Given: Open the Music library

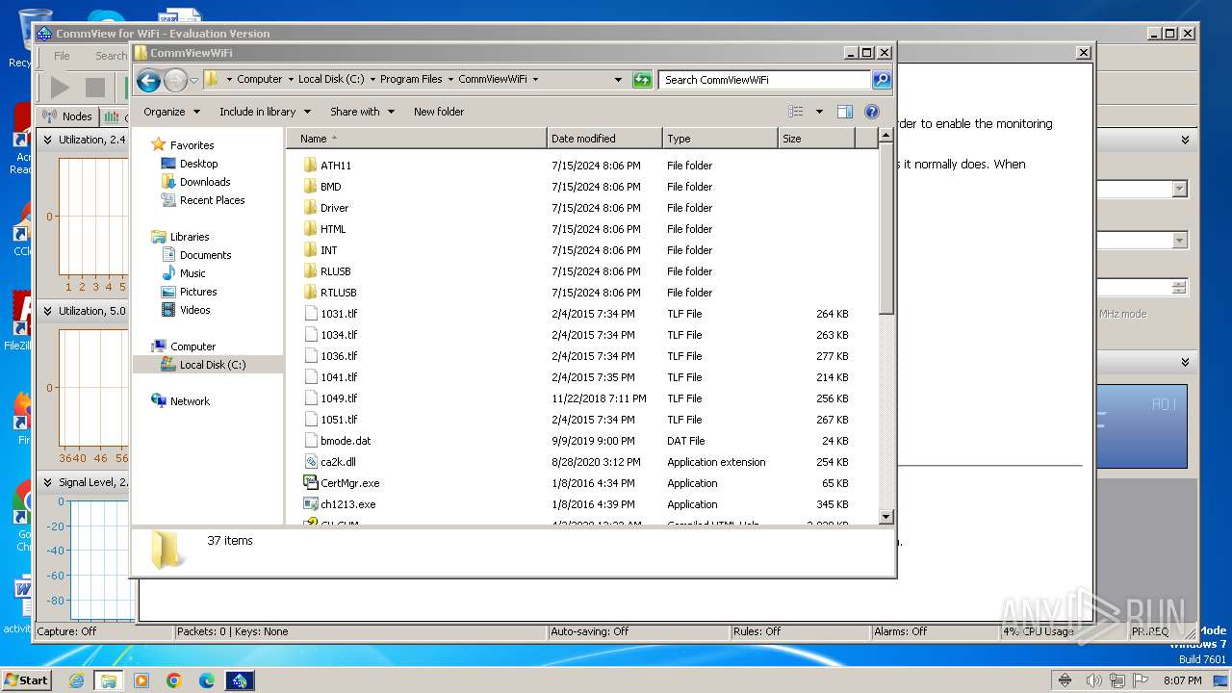Looking at the screenshot, I should pyautogui.click(x=192, y=273).
